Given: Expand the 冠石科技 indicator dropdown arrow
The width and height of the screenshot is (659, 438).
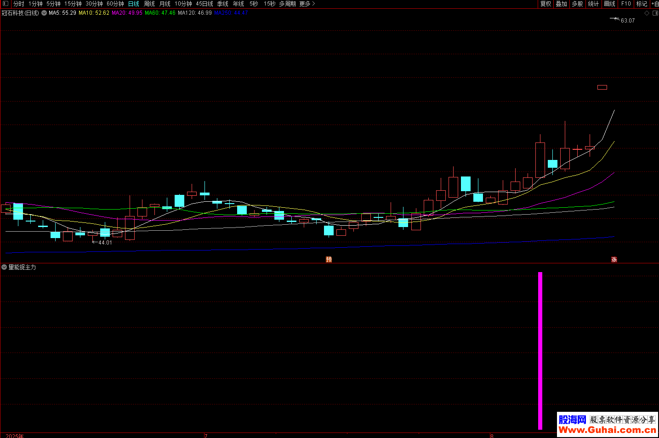Looking at the screenshot, I should (x=44, y=13).
